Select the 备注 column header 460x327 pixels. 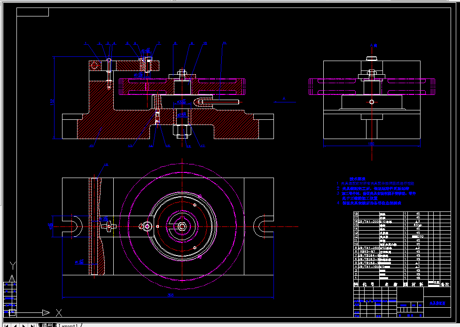[x=445, y=284]
